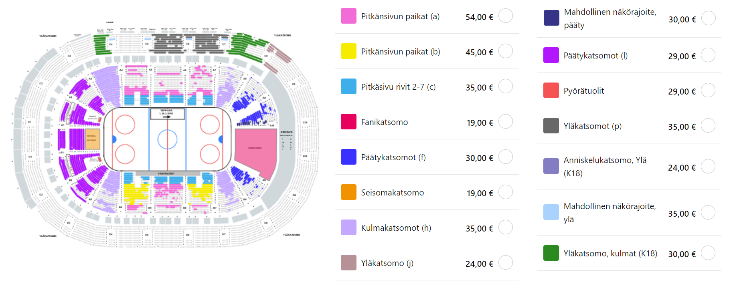This screenshot has height=284, width=733.
Task: Click the green Yläkatsomo, kulmat (K18) swatch
Action: point(551,253)
